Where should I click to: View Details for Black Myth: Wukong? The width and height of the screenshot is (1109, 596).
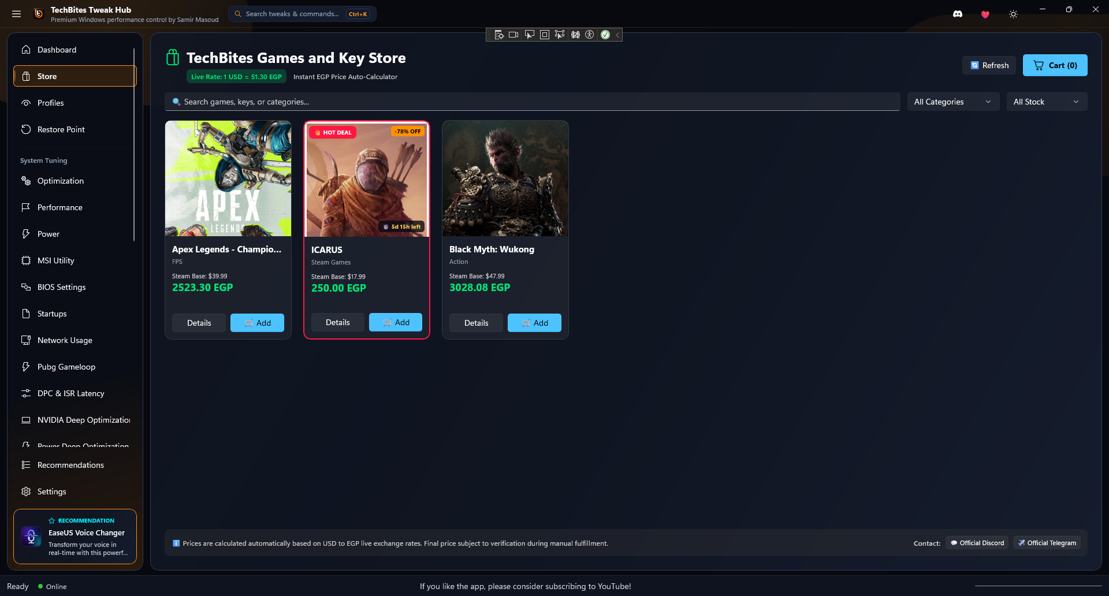coord(476,323)
